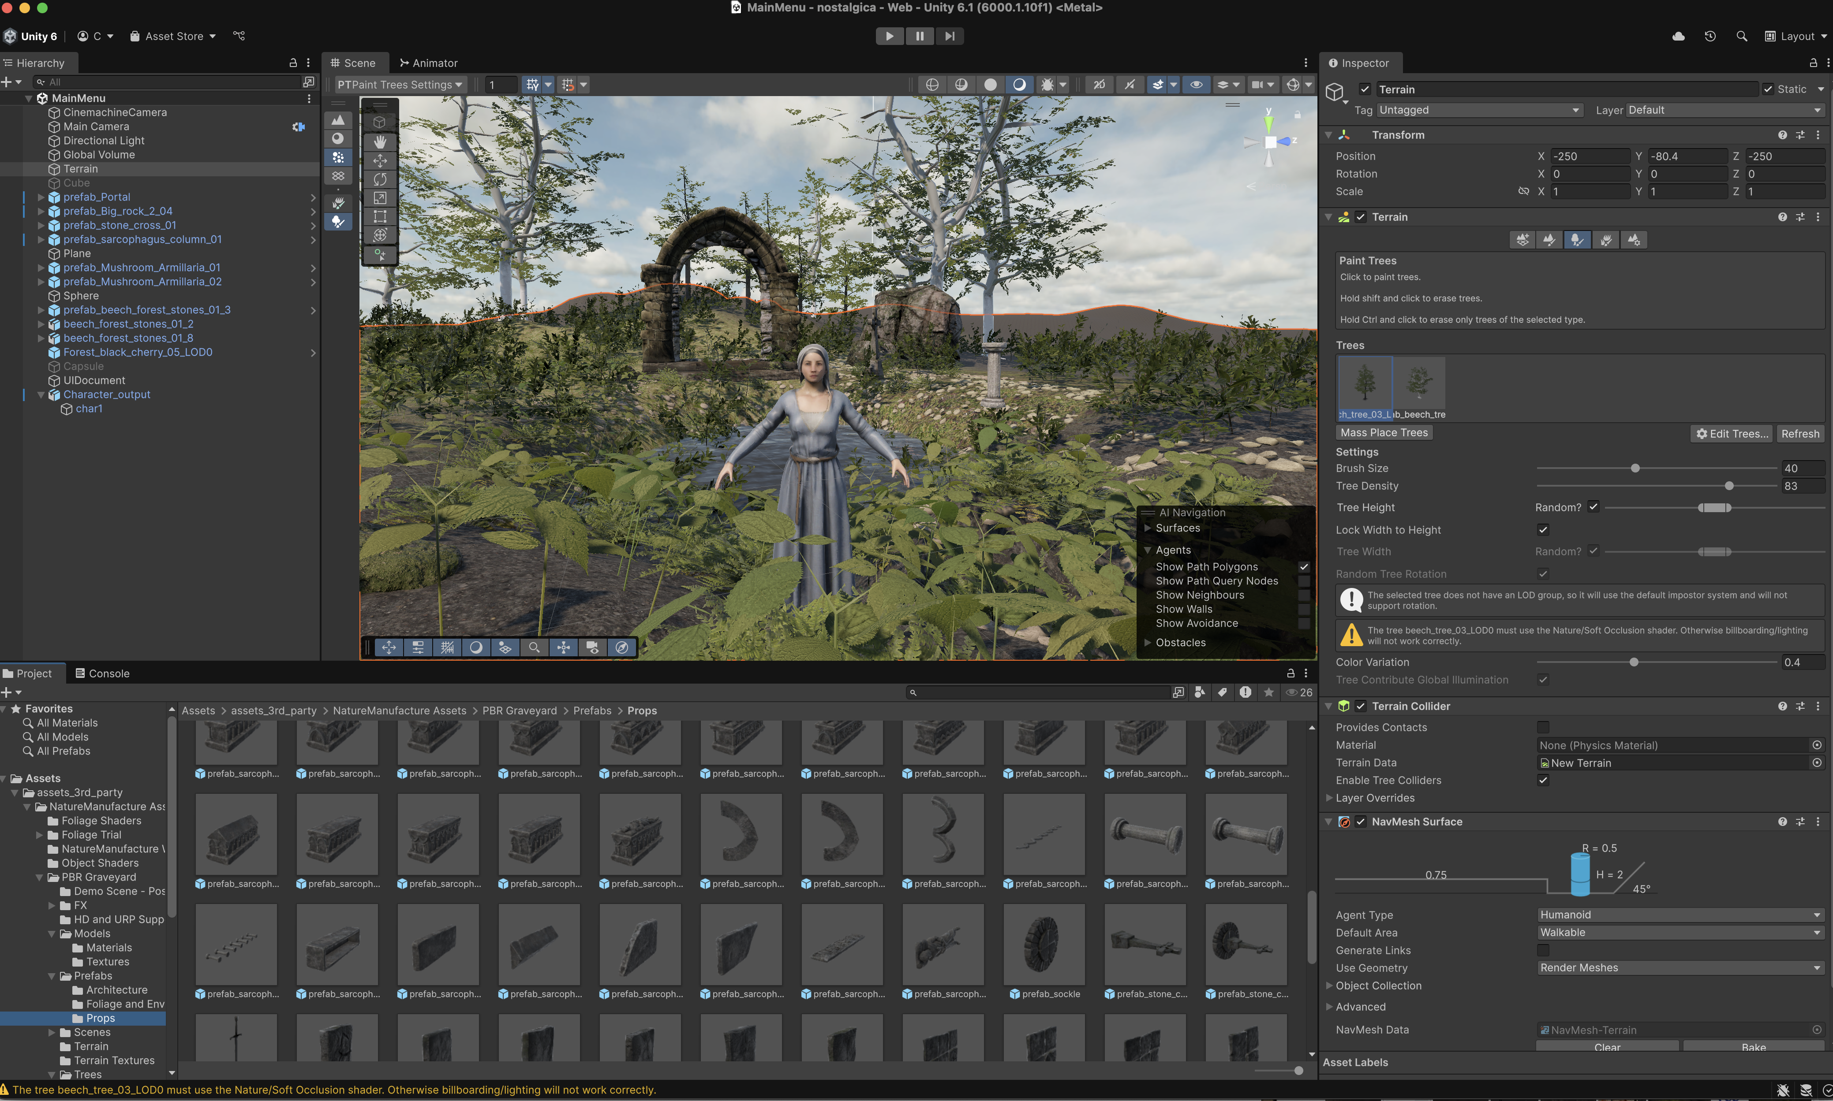This screenshot has height=1101, width=1833.
Task: Expand the Obstacles section in AI Navigation
Action: click(1148, 643)
